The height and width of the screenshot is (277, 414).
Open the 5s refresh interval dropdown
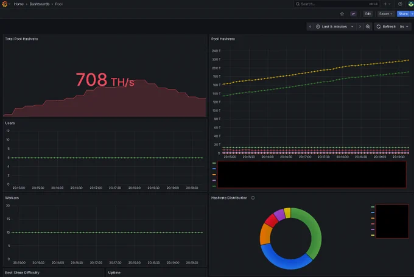point(404,27)
